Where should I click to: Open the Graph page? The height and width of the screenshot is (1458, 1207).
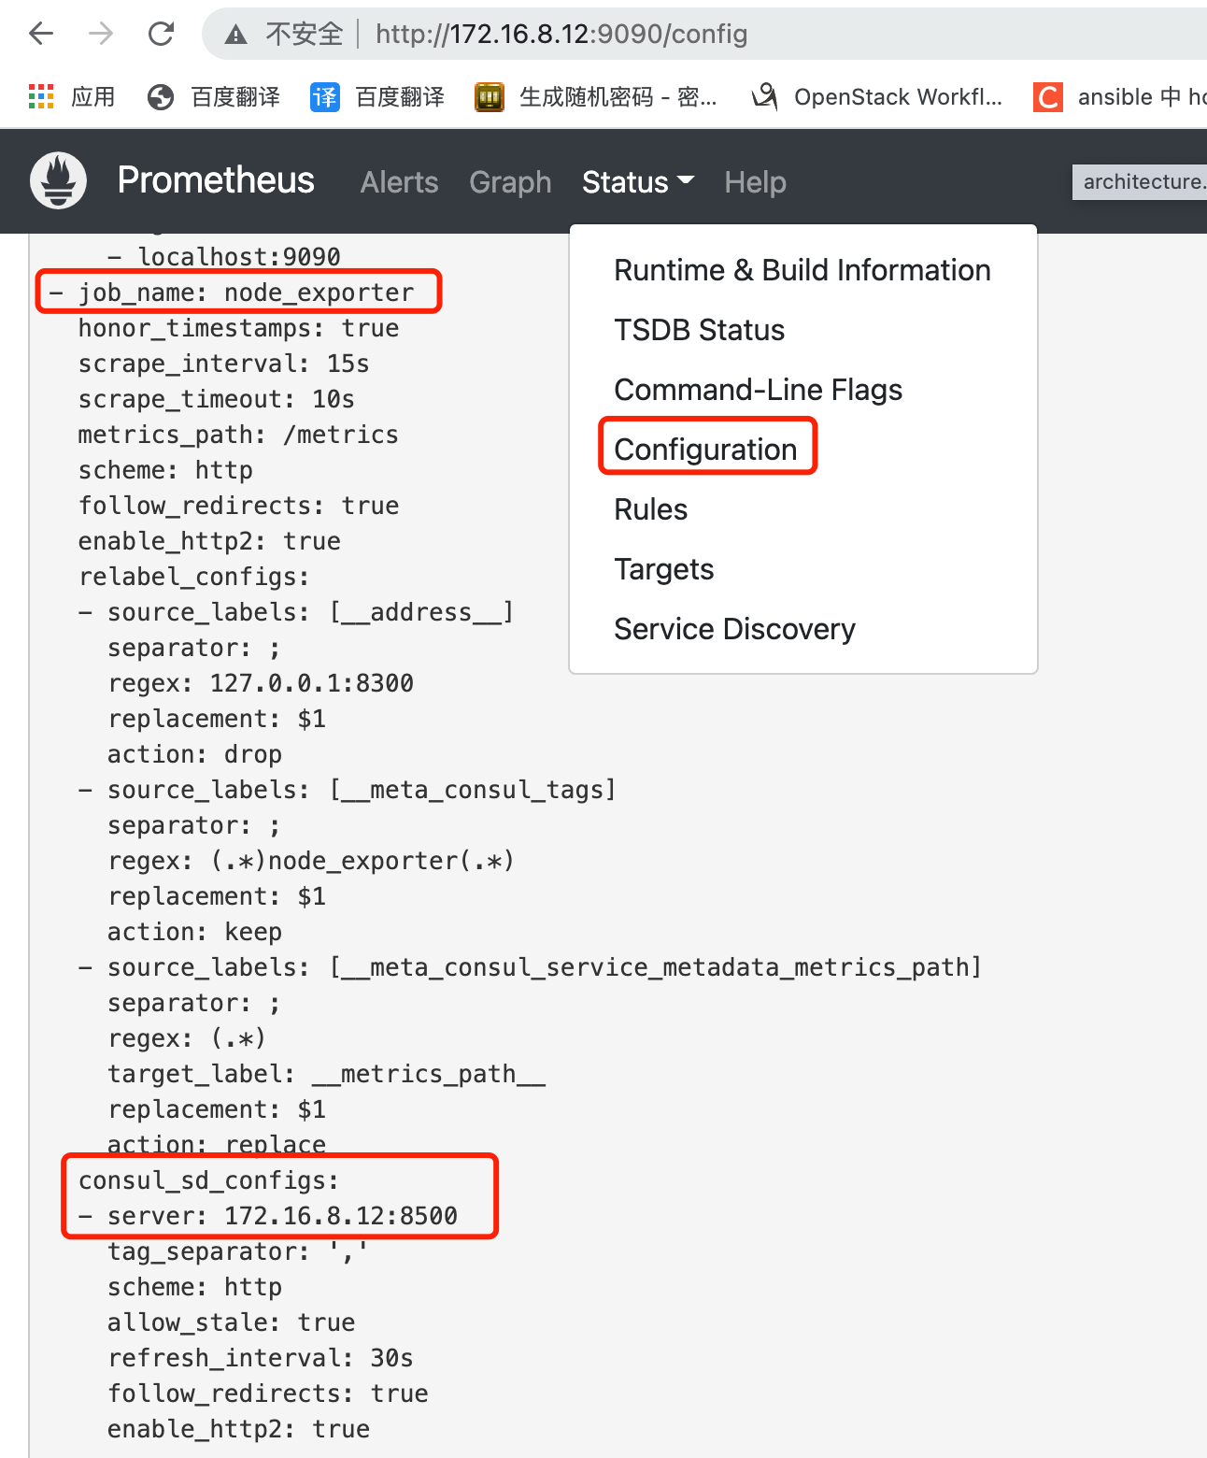[510, 182]
